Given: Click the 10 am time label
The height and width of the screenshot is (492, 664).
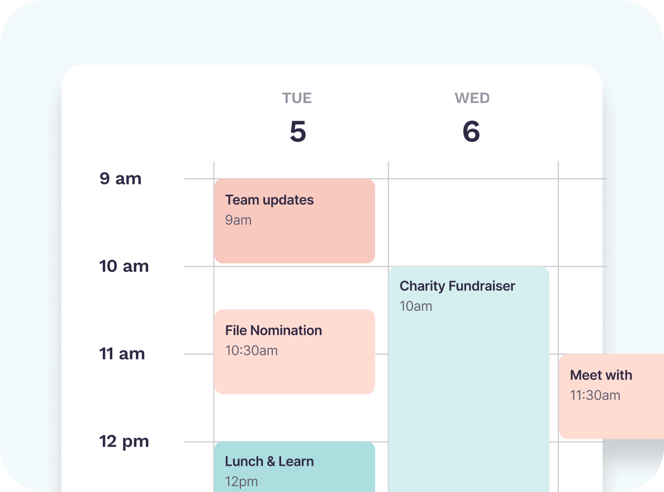Looking at the screenshot, I should tap(124, 266).
